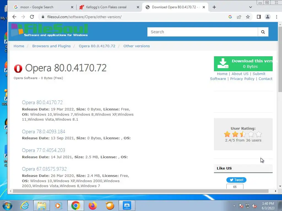Image resolution: width=282 pixels, height=211 pixels.
Task: Click the FileSoul Search input field
Action: tap(202, 32)
